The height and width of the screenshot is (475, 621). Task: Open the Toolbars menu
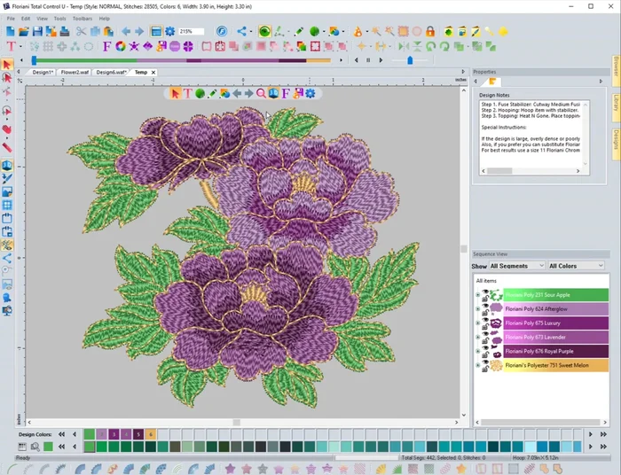pyautogui.click(x=82, y=18)
